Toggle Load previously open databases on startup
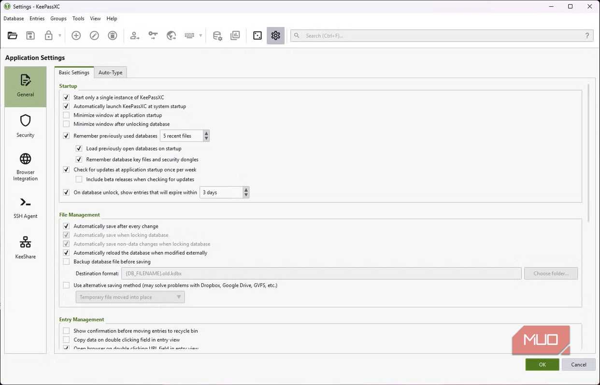This screenshot has width=600, height=385. [79, 149]
